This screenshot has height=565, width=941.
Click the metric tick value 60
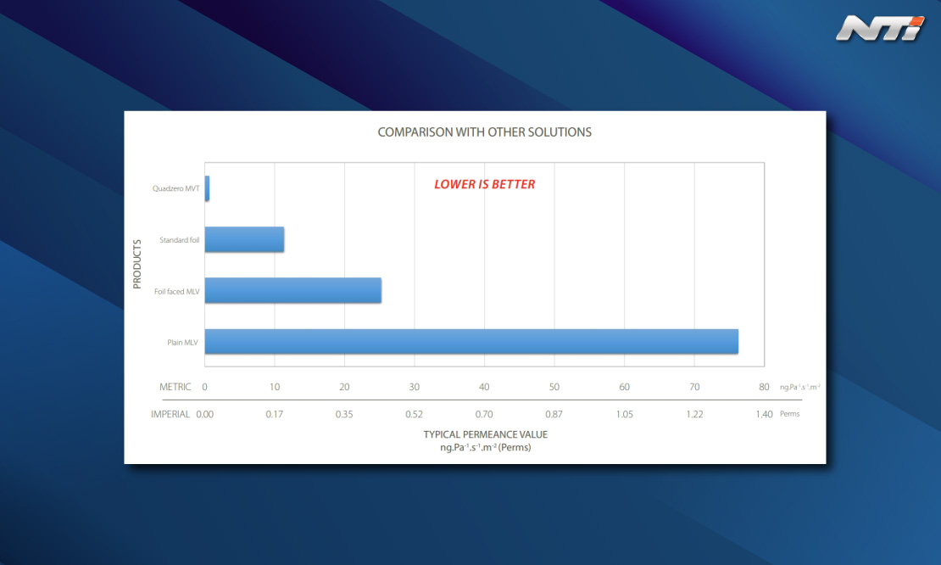[624, 388]
